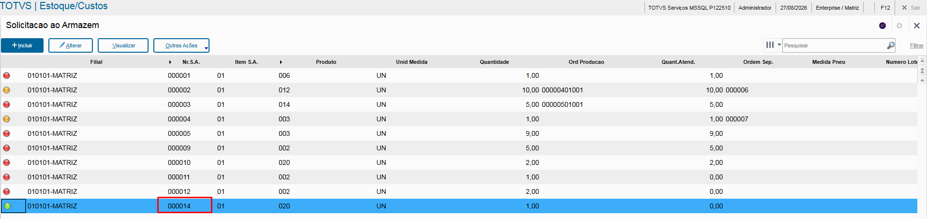The image size is (927, 219).
Task: Select row with Nr.S.A. 000004
Action: coord(459,119)
